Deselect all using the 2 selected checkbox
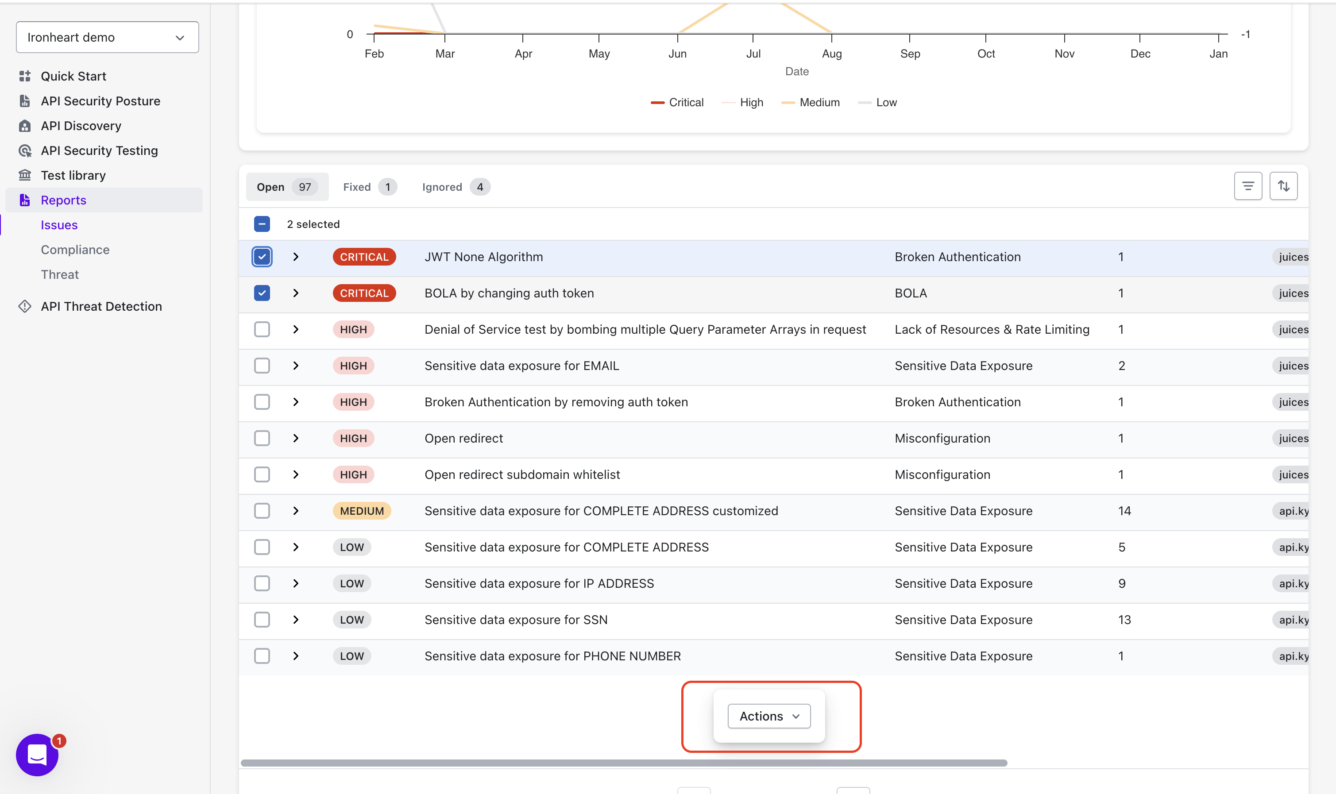Screen dimensions: 1336x794 [x=262, y=224]
